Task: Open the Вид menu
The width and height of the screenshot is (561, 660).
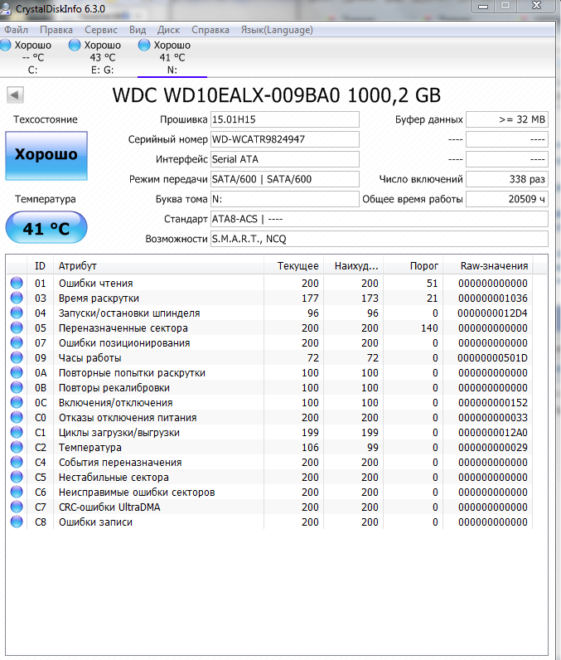Action: tap(138, 30)
